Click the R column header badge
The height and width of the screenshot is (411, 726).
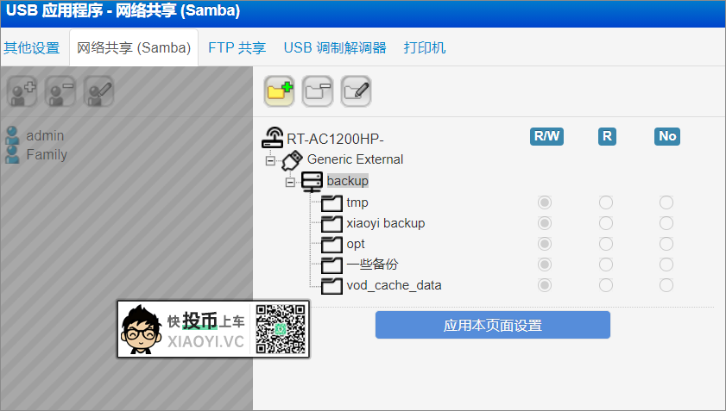coord(607,136)
